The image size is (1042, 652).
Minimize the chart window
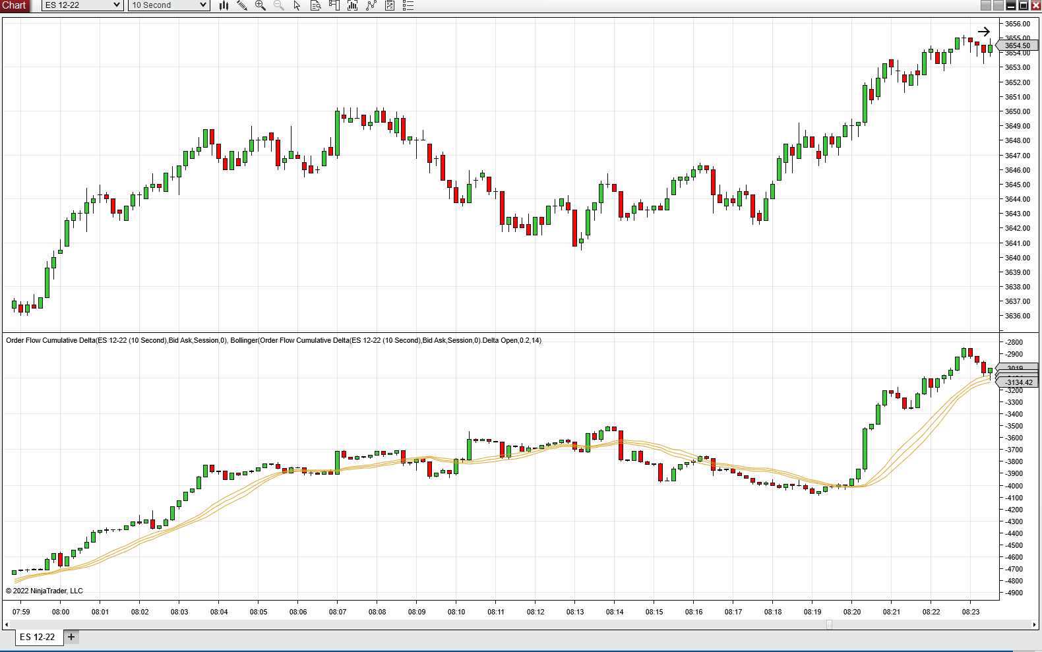[x=1011, y=5]
